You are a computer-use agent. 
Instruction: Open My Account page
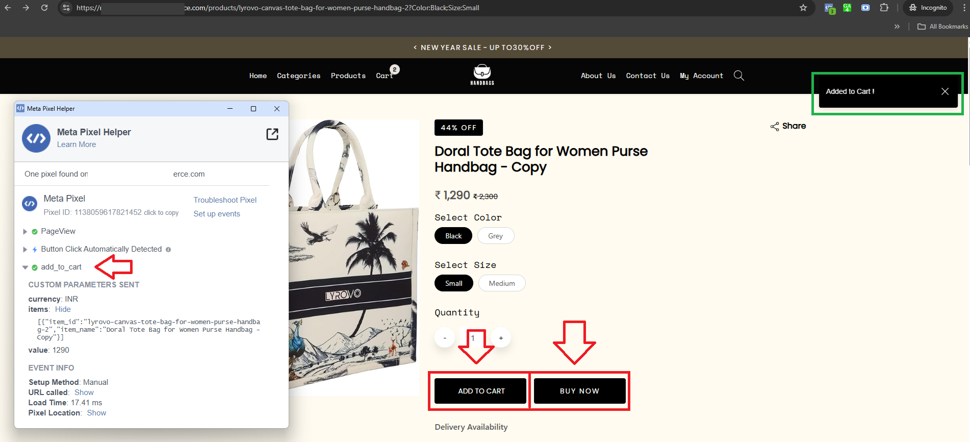[x=701, y=76]
